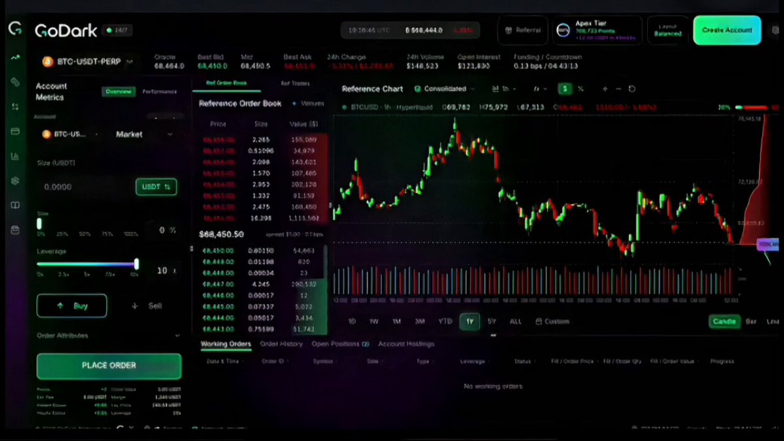
Task: Click the GoDark logo icon in the sidebar
Action: [15, 29]
